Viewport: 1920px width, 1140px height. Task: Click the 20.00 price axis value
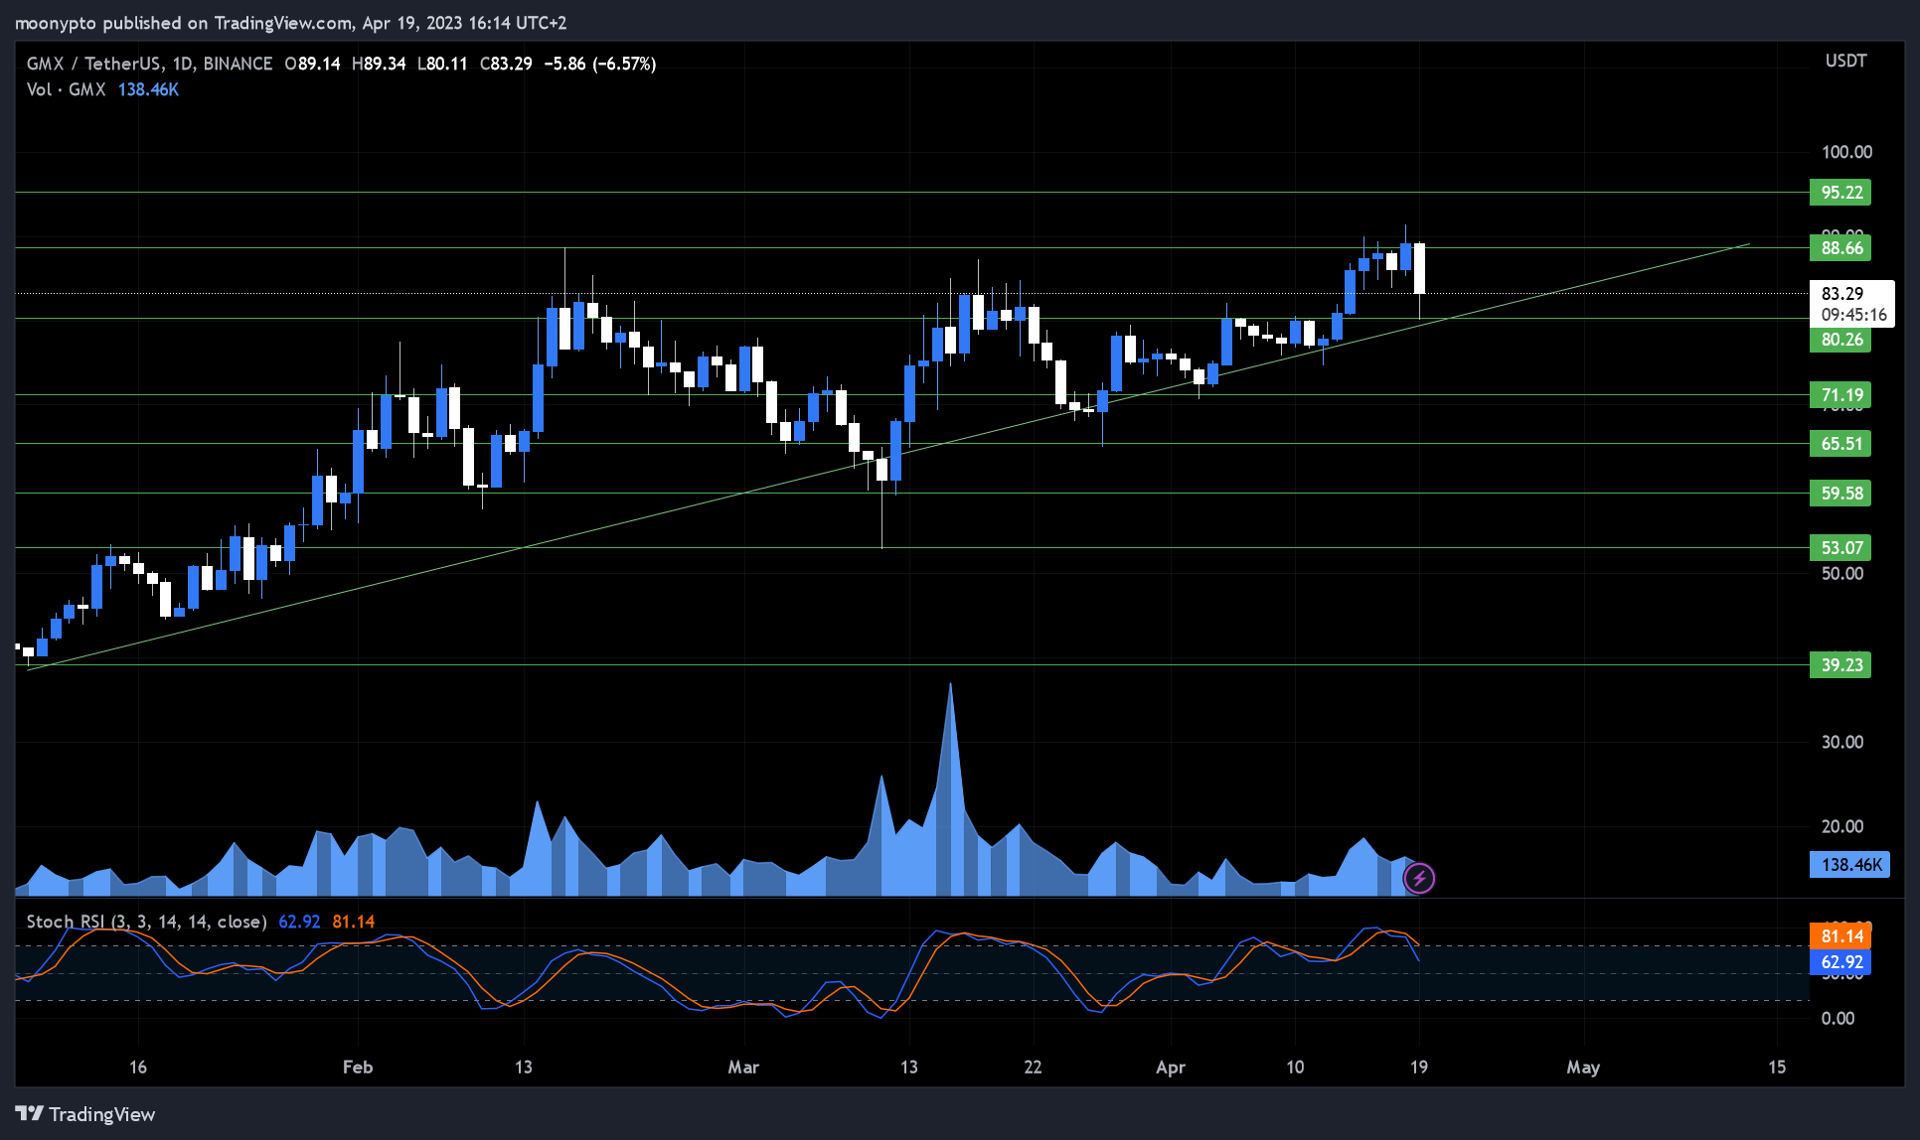pyautogui.click(x=1841, y=826)
